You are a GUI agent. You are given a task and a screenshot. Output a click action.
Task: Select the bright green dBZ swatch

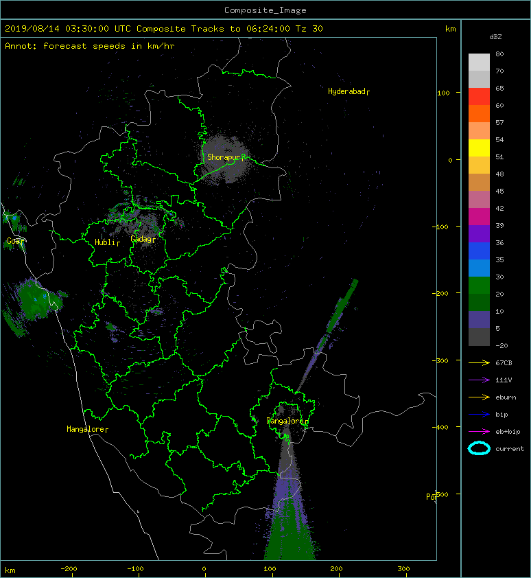[479, 285]
